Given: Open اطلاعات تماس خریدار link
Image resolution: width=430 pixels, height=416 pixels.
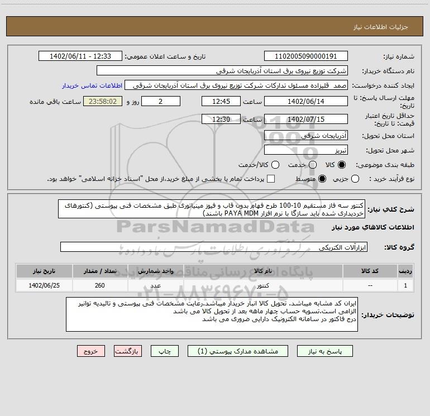Looking at the screenshot, I should pyautogui.click(x=92, y=85).
